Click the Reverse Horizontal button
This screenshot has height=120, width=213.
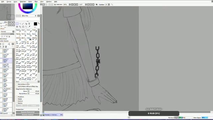(28, 112)
